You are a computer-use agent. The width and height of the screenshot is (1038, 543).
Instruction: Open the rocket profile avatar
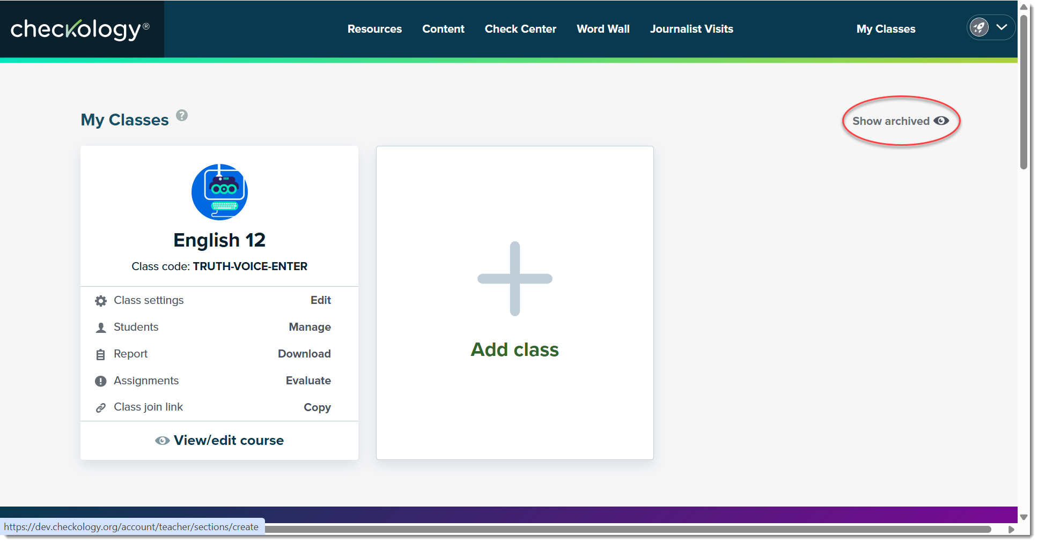(x=980, y=27)
